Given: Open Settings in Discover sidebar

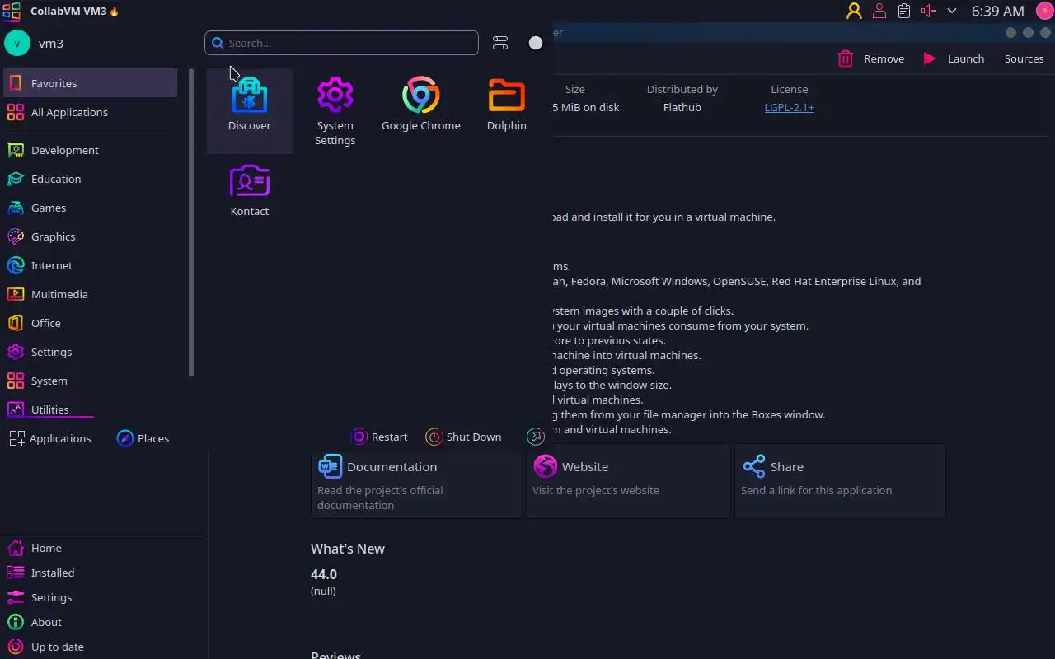Looking at the screenshot, I should click(104, 597).
